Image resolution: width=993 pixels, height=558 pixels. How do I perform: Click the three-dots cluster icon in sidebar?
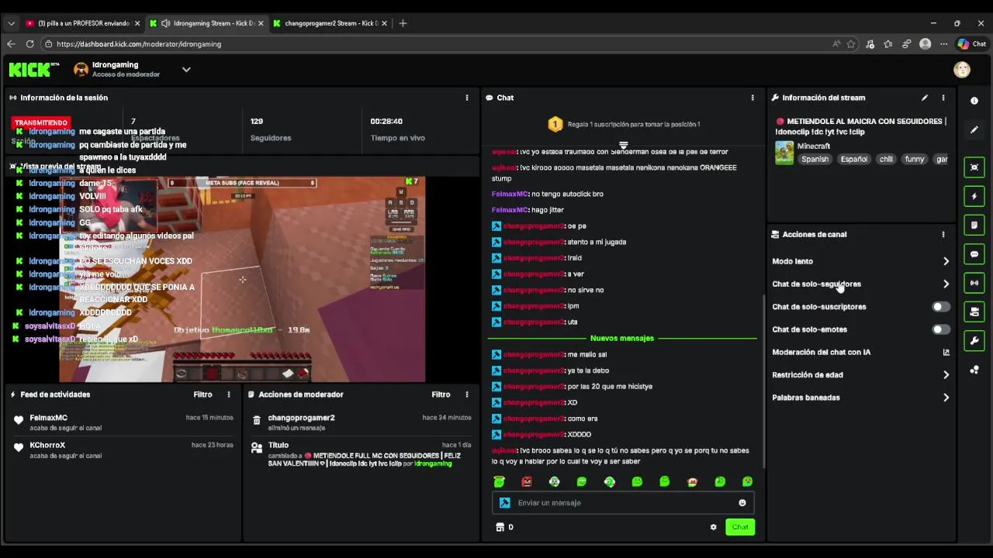(974, 370)
